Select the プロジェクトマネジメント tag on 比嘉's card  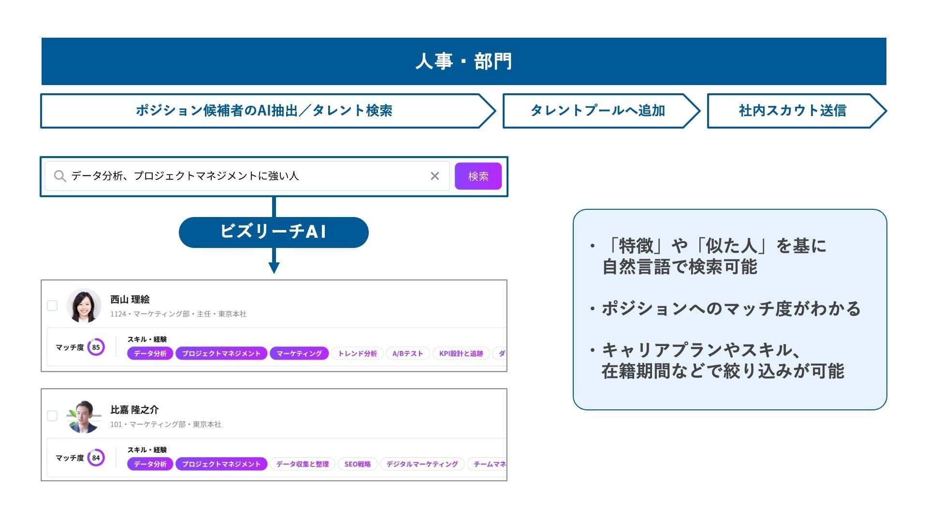click(x=221, y=464)
